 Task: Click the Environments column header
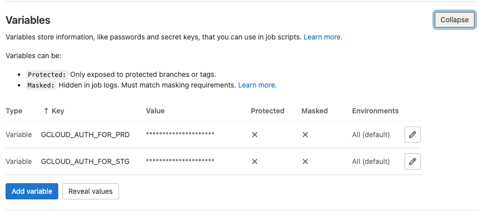coord(375,111)
